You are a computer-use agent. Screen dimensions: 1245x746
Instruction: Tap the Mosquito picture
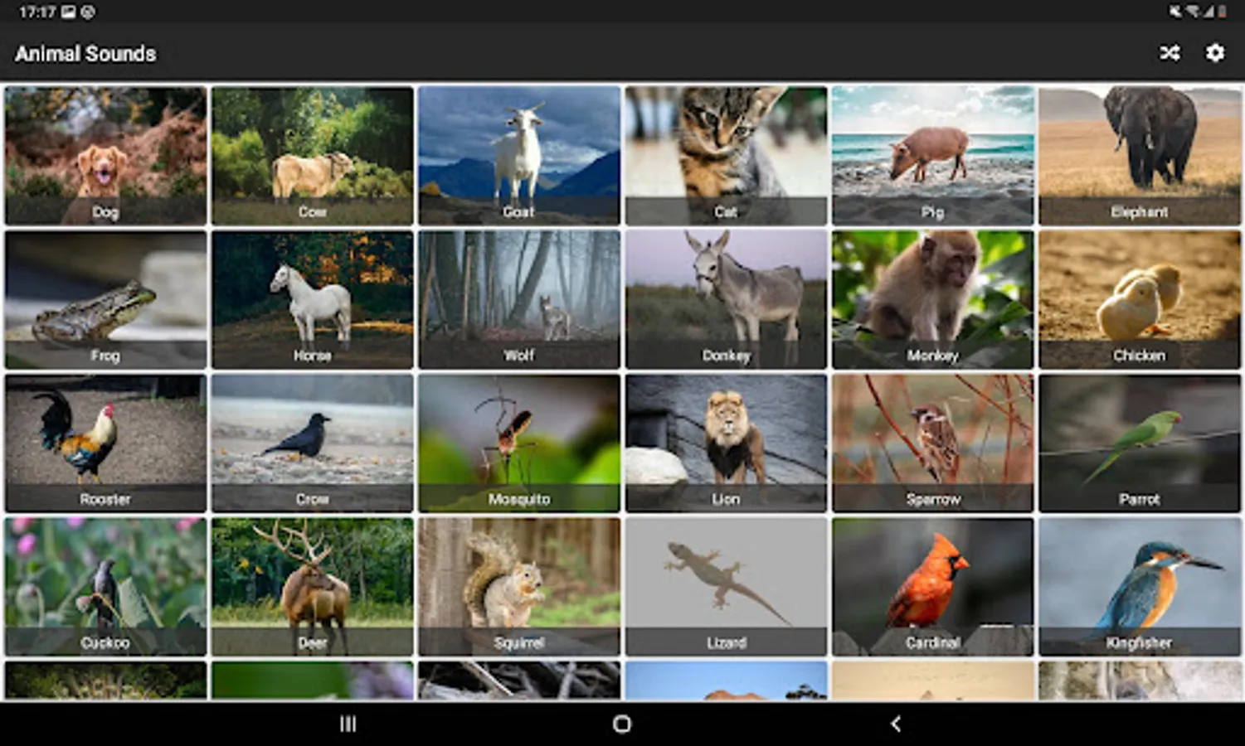click(519, 443)
